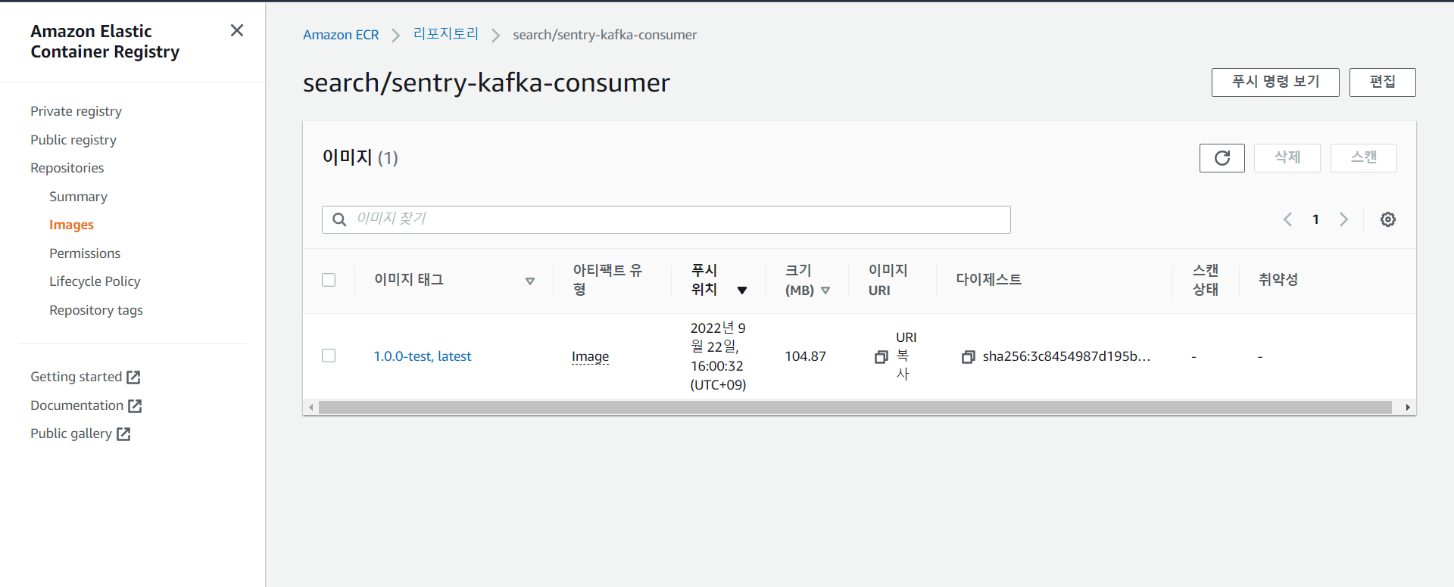The image size is (1454, 587).
Task: Click the sha256:3c8454987d195b digest text
Action: (x=1066, y=356)
